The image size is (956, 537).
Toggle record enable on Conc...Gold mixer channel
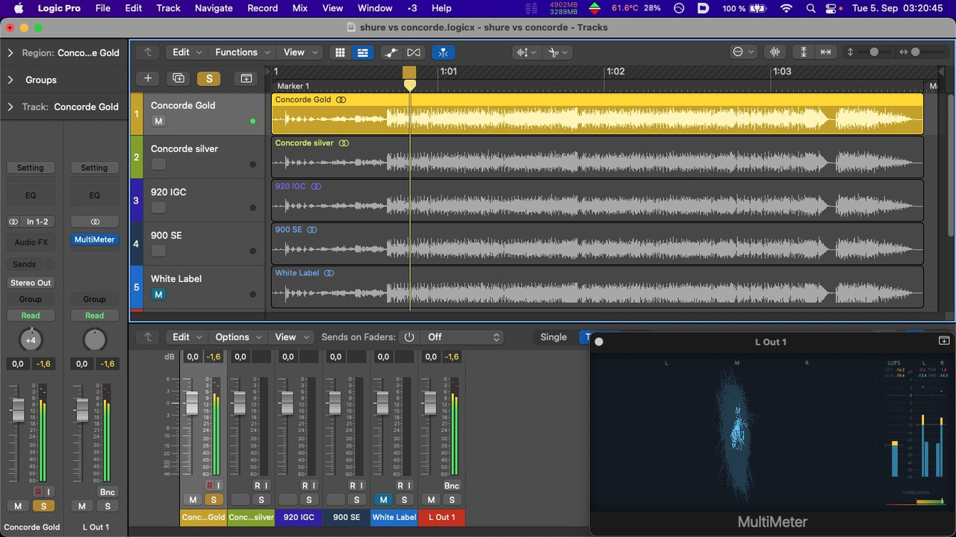(209, 486)
